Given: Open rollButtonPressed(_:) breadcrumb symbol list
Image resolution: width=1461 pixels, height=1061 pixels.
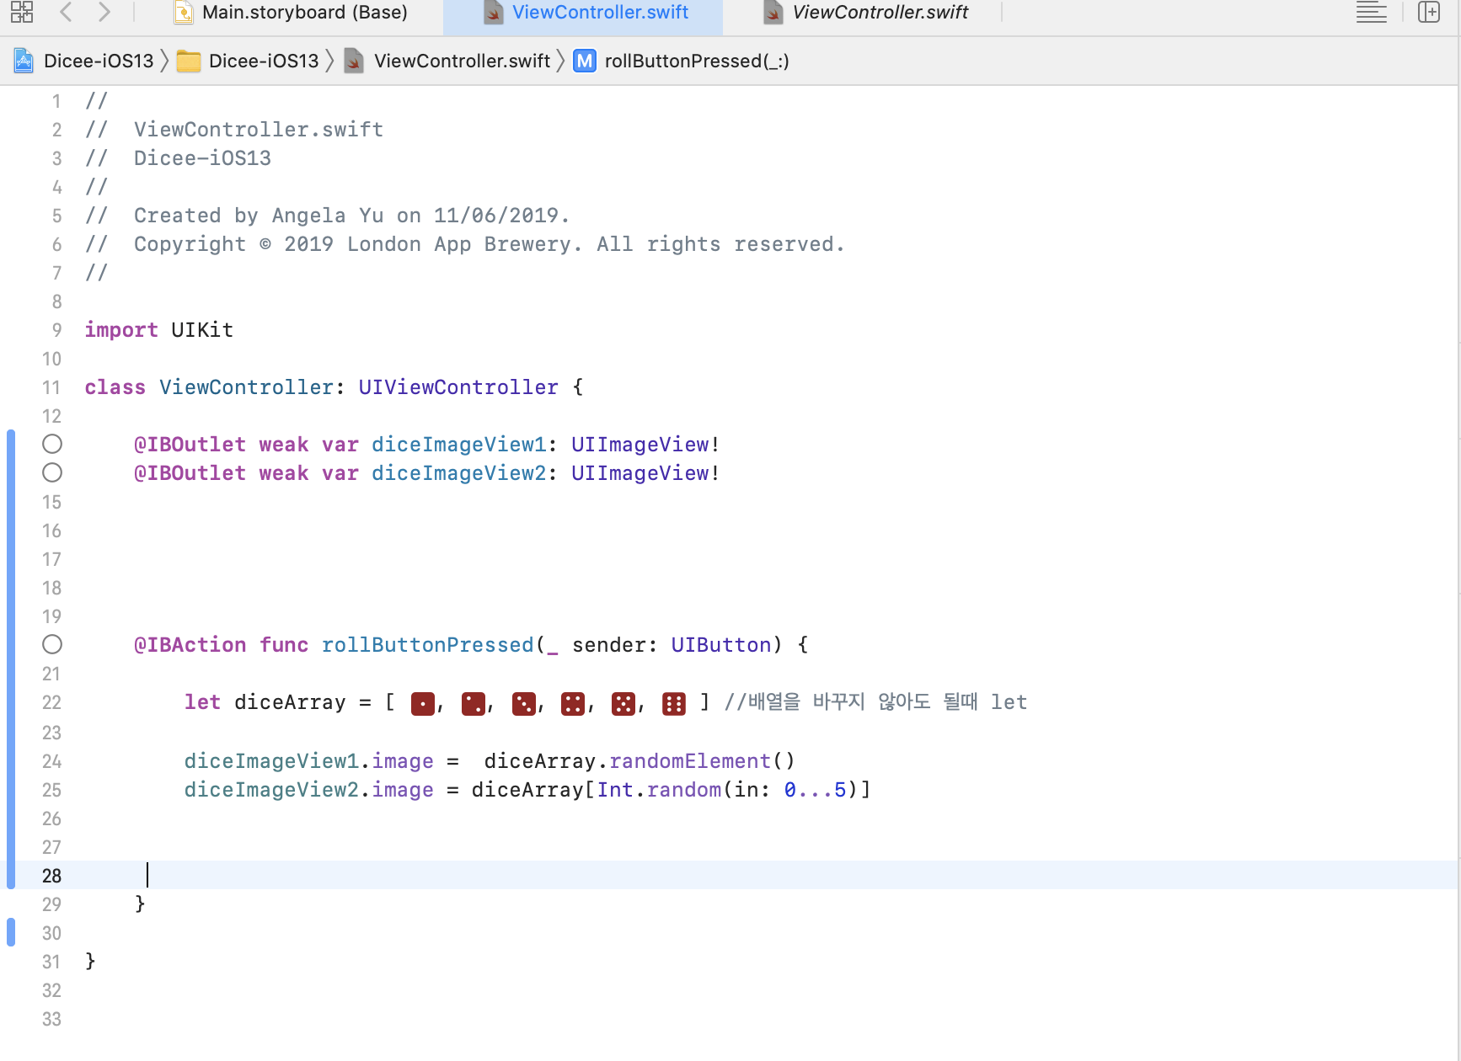Looking at the screenshot, I should point(696,61).
